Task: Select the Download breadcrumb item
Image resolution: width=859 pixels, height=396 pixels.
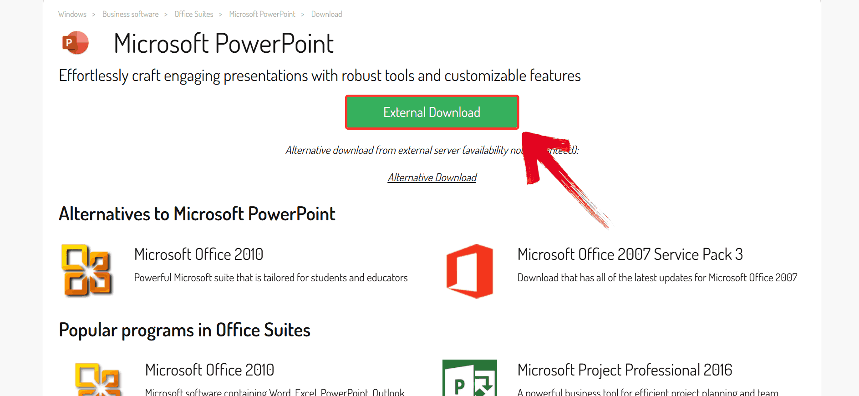Action: 326,14
